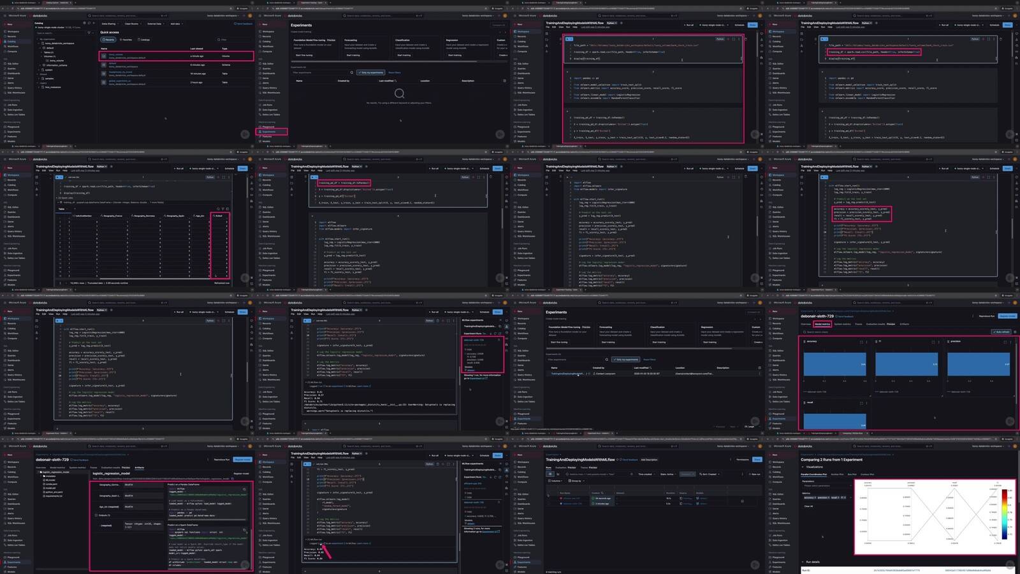Toggle Auto-refresh on the Model metrics page
1020x574 pixels.
[1002, 332]
